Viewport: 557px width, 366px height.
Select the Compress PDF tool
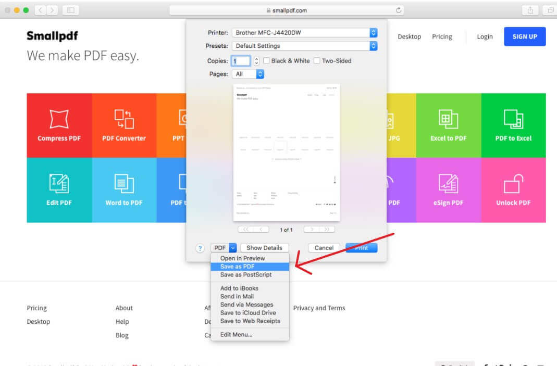59,125
